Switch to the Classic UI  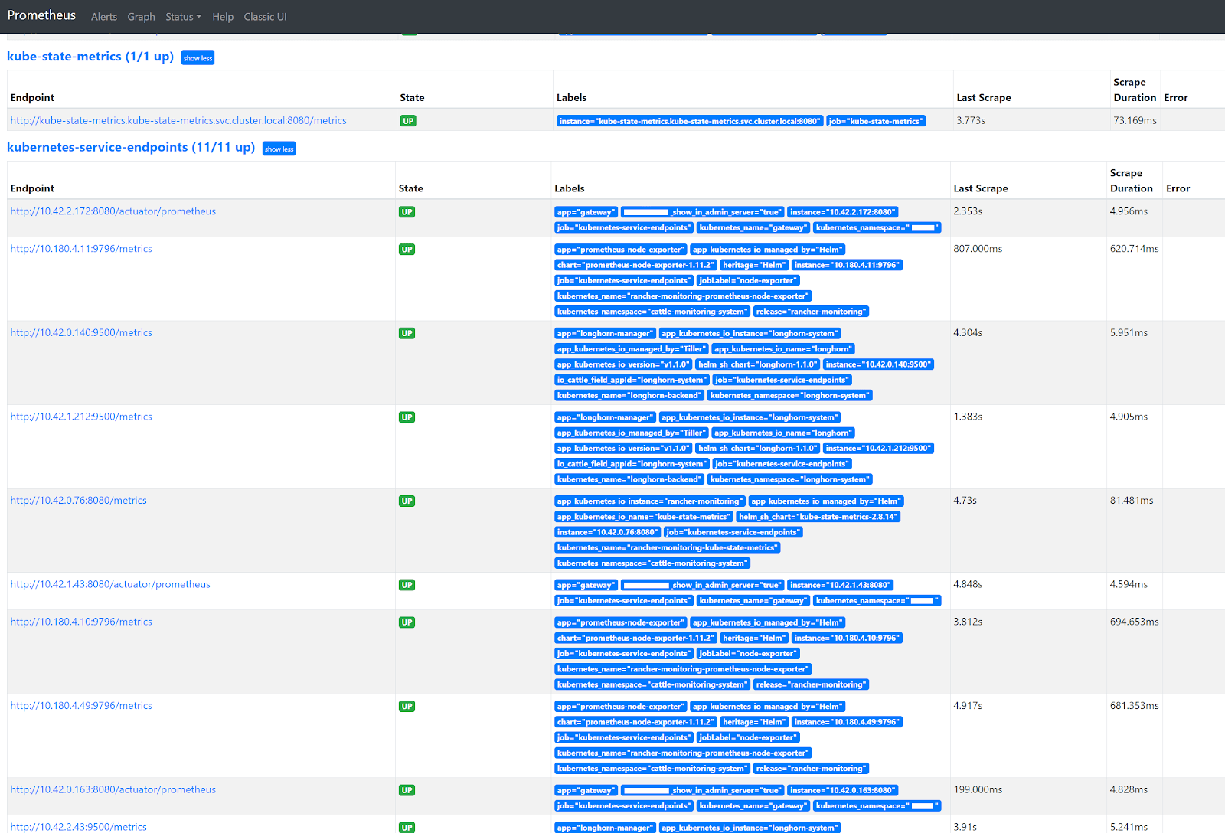click(265, 16)
